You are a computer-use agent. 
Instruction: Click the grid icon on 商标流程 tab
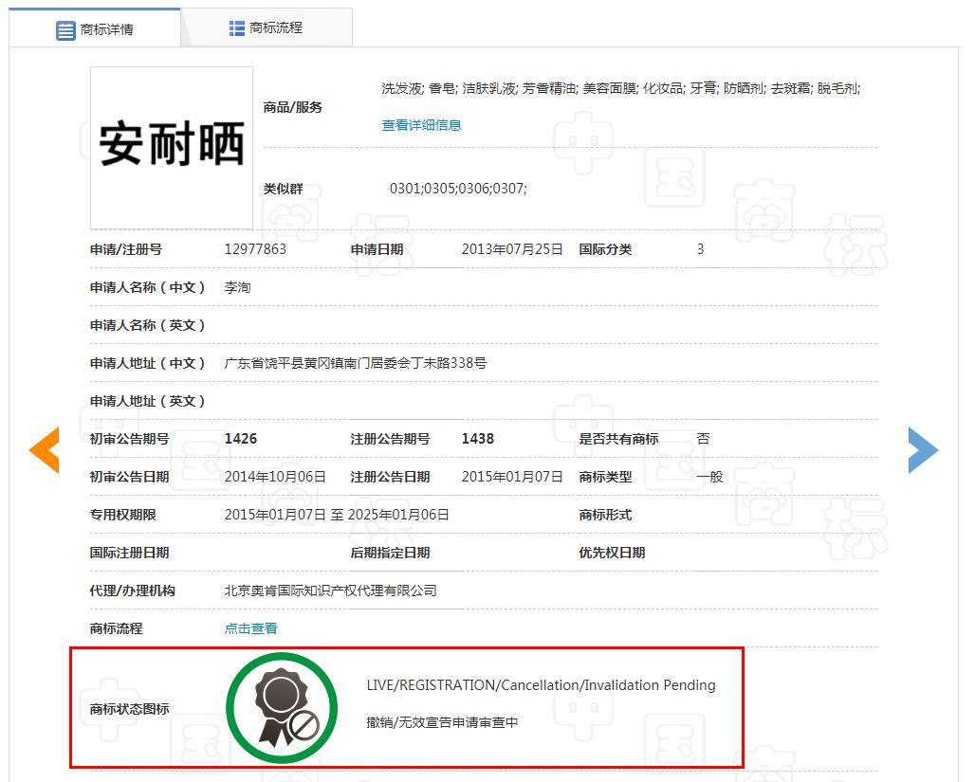tap(237, 28)
